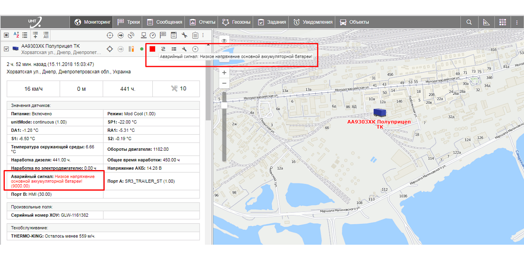Open the Мониторинг tab
This screenshot has height=264, width=524.
pyautogui.click(x=92, y=22)
